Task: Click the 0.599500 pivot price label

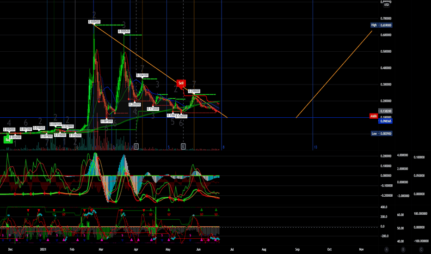Action: pos(124,31)
